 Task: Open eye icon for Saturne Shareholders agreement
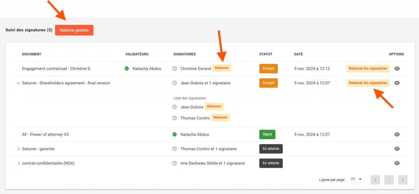(396, 83)
